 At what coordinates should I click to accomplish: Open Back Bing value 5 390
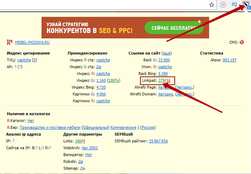pyautogui.click(x=163, y=74)
